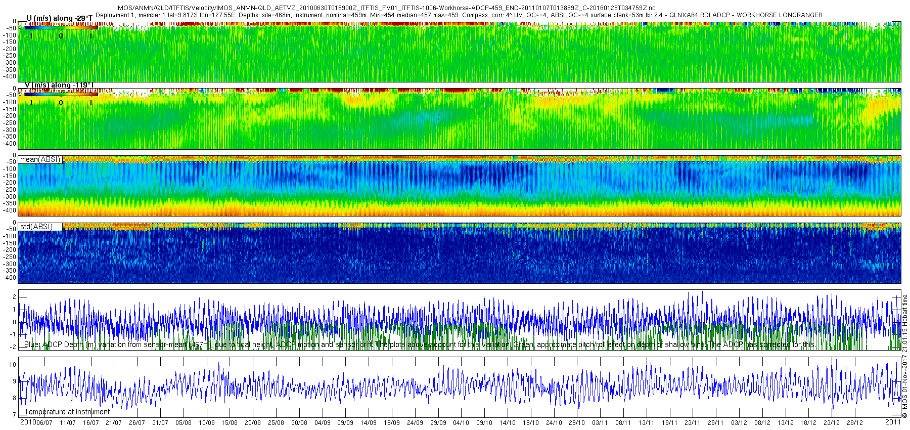
Task: Click the '05/08' date tick label
Action: point(184,423)
